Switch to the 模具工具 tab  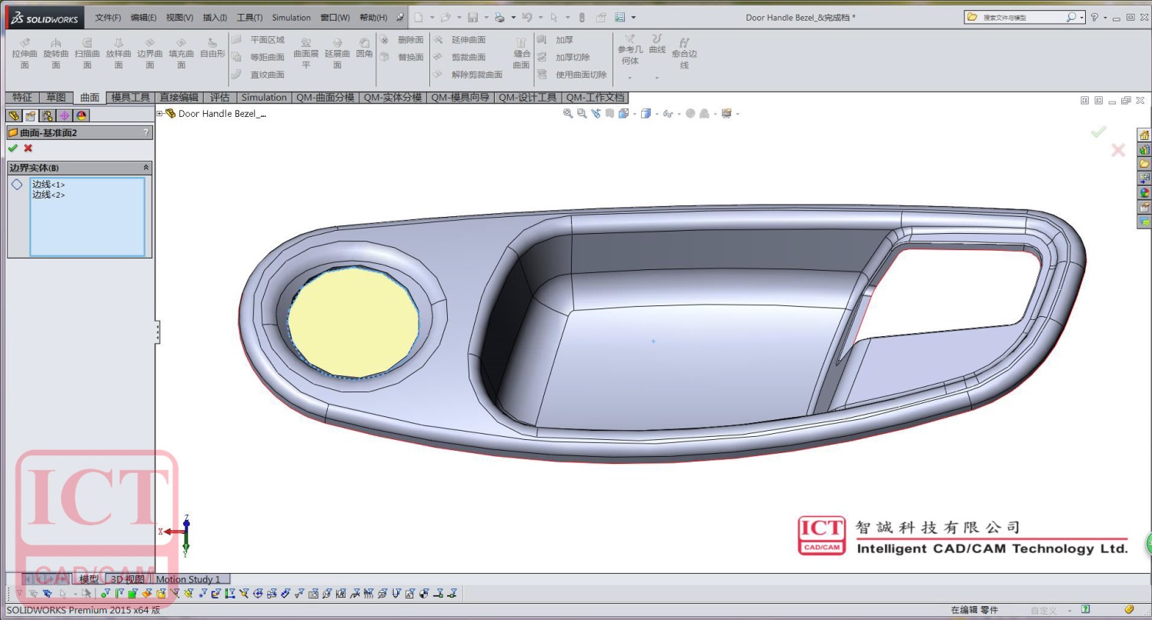click(x=130, y=98)
